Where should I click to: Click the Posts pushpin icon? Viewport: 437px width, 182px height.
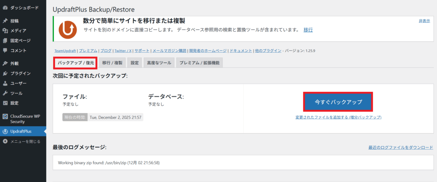[x=5, y=21]
